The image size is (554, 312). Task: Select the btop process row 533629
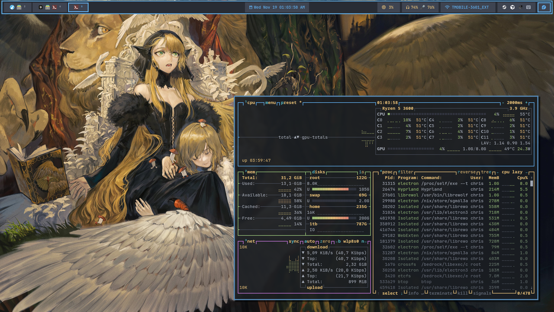452,282
